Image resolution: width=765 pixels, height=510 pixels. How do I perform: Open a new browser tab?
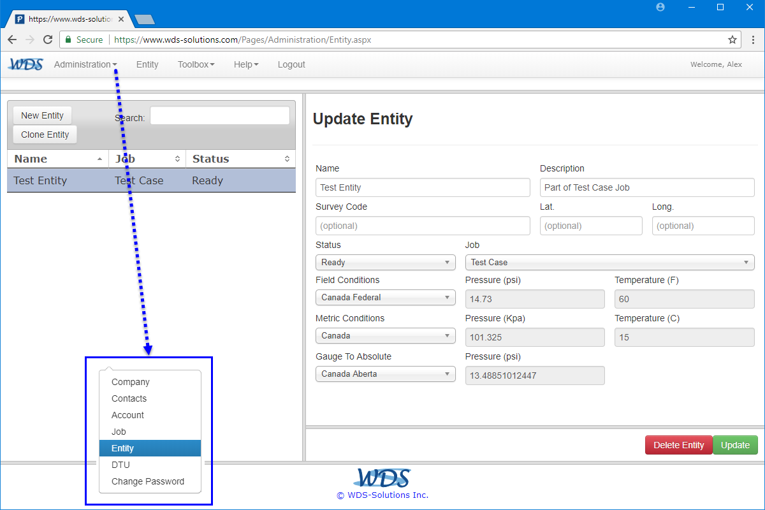click(145, 20)
